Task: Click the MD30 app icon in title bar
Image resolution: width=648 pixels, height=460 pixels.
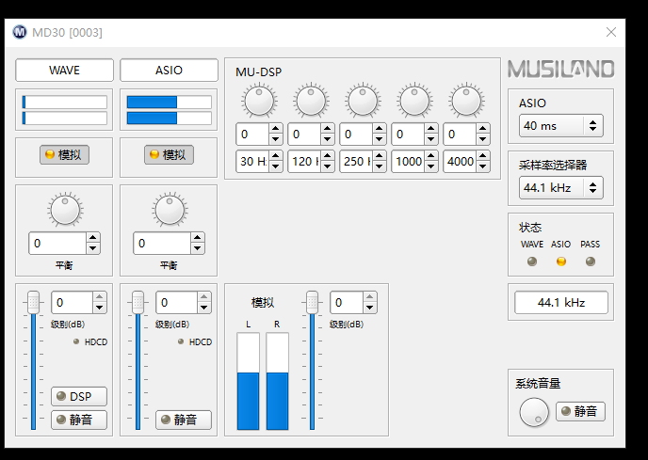Action: [x=20, y=32]
